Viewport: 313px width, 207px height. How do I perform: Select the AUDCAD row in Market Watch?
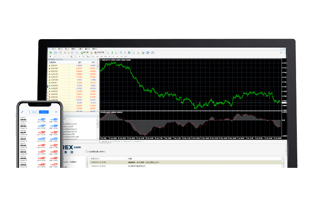pos(73,74)
